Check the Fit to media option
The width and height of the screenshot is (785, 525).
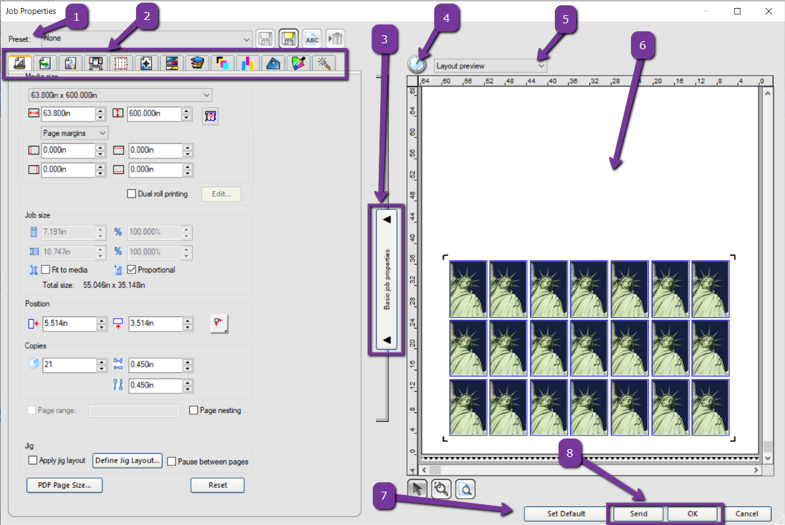tap(46, 270)
